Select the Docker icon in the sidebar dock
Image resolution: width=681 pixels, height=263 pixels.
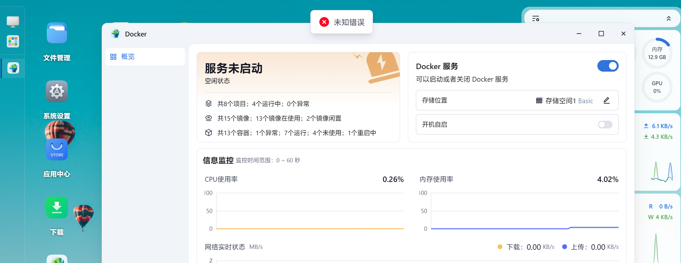(x=13, y=68)
